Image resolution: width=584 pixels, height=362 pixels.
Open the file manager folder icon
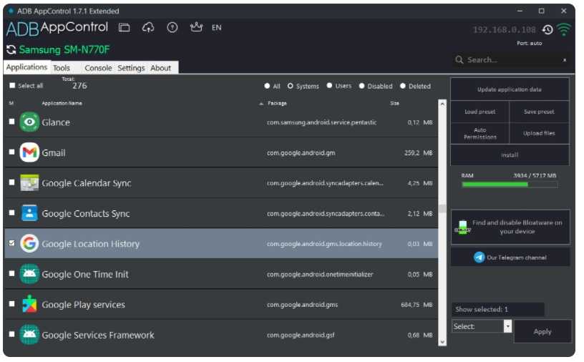125,28
